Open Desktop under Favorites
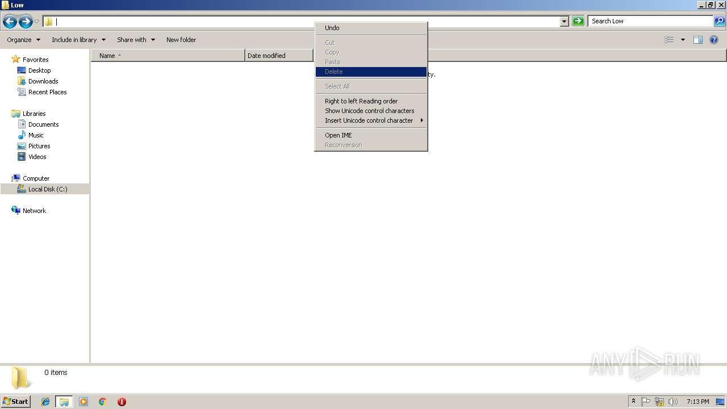The width and height of the screenshot is (727, 409). (39, 70)
